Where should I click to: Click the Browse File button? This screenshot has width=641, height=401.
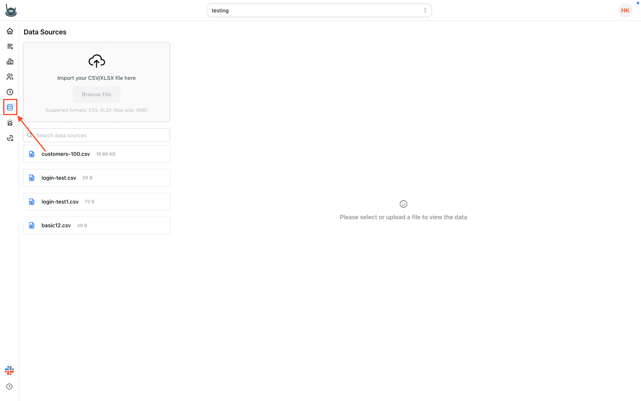pos(96,94)
